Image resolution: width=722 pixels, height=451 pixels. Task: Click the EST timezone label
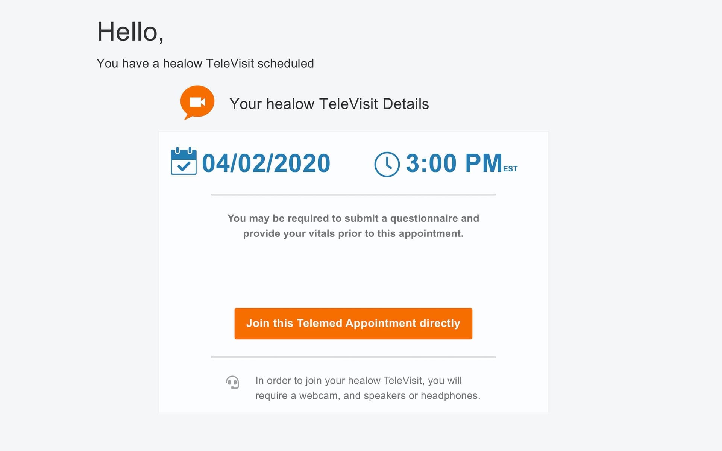tap(510, 169)
